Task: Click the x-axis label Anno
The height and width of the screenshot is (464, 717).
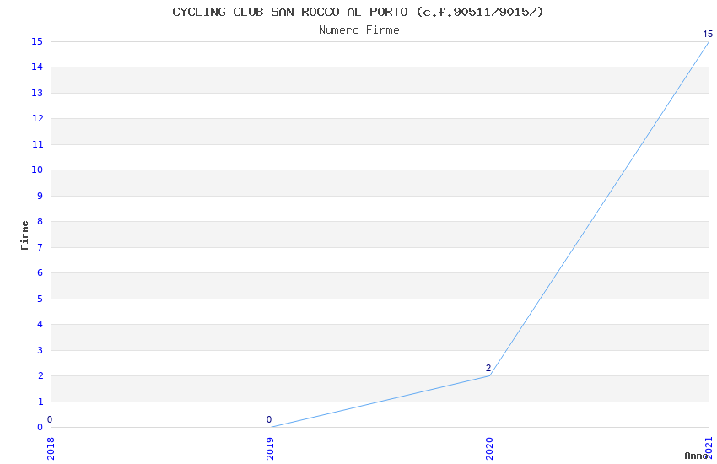Action: (x=696, y=456)
